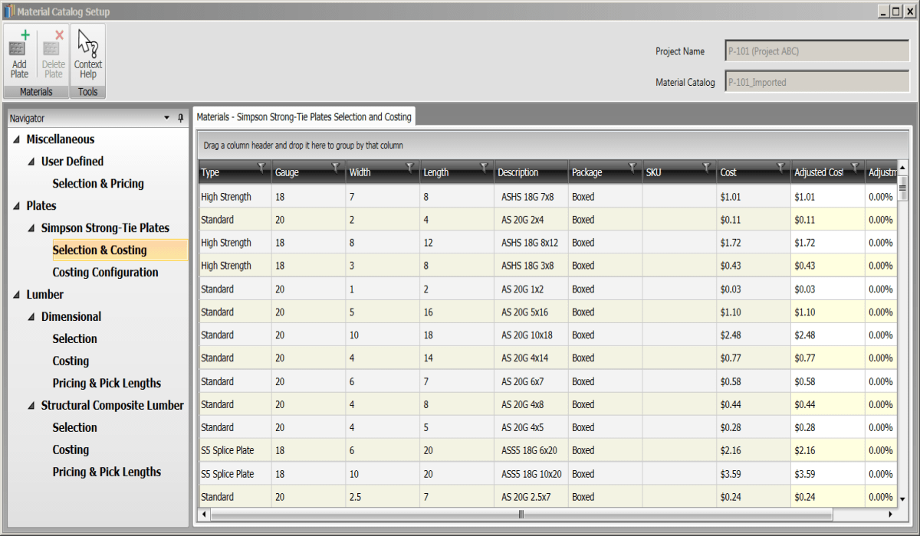Collapse the Dimensional tree node
920x536 pixels.
pyautogui.click(x=31, y=317)
